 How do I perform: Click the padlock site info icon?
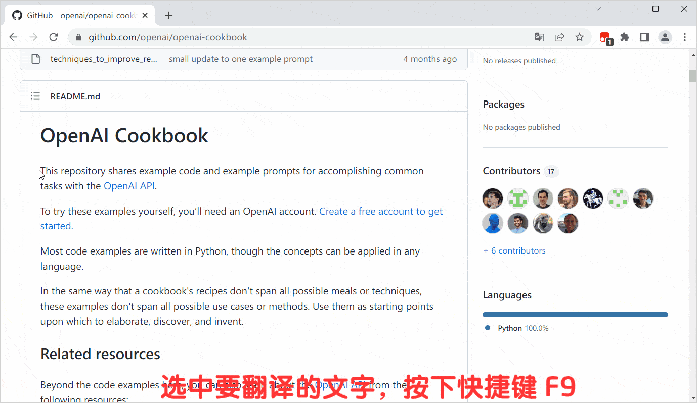pos(78,37)
